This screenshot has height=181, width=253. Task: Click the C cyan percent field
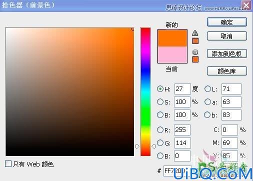(229, 130)
